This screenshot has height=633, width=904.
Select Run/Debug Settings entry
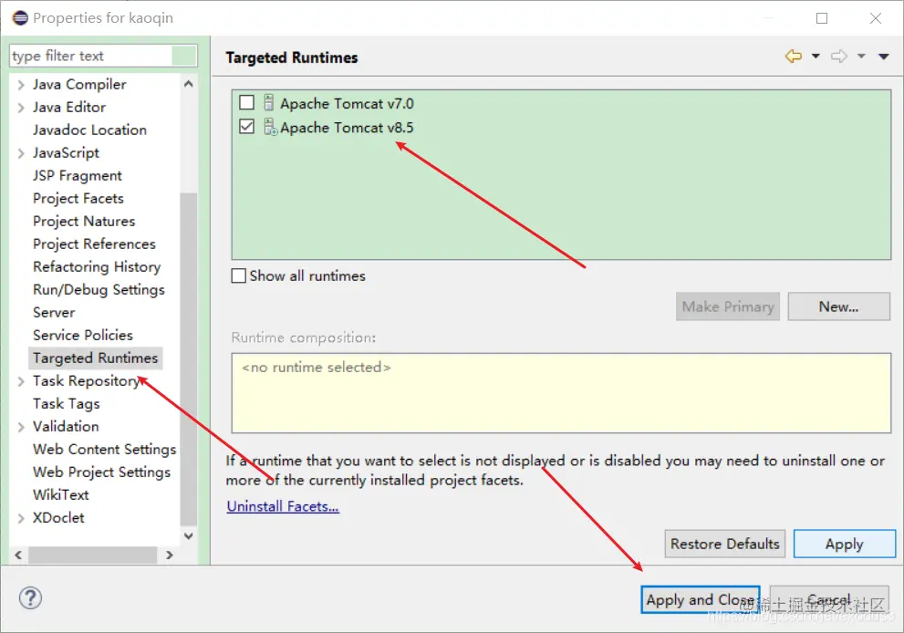(99, 290)
